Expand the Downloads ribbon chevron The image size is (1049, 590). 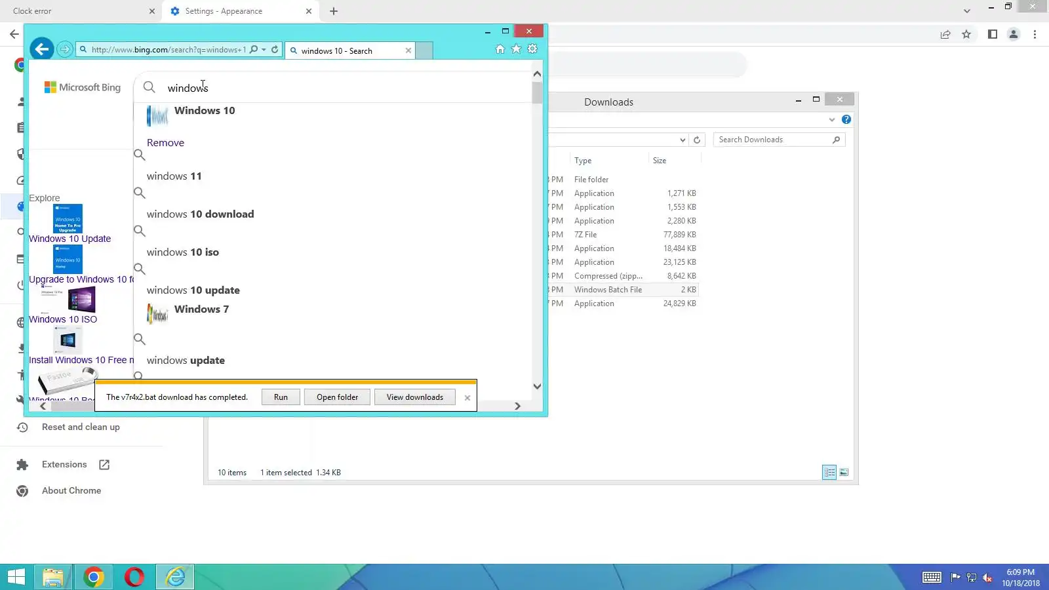(832, 119)
